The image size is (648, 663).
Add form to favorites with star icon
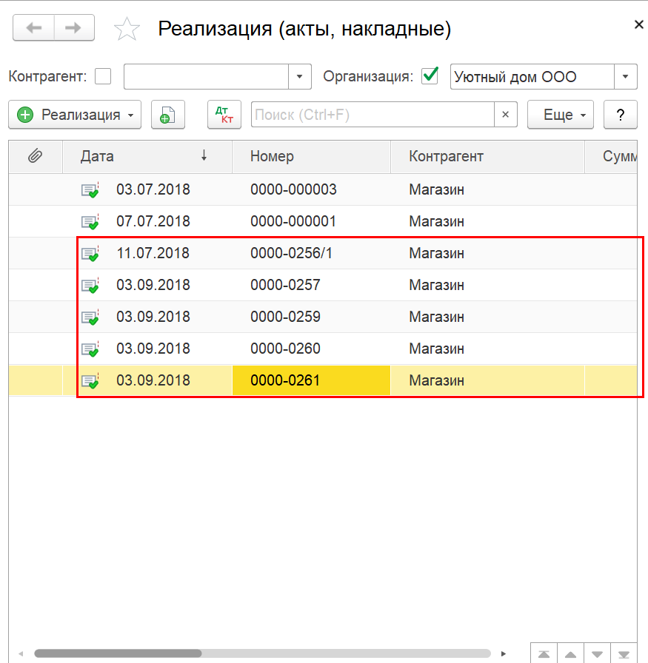click(x=127, y=29)
